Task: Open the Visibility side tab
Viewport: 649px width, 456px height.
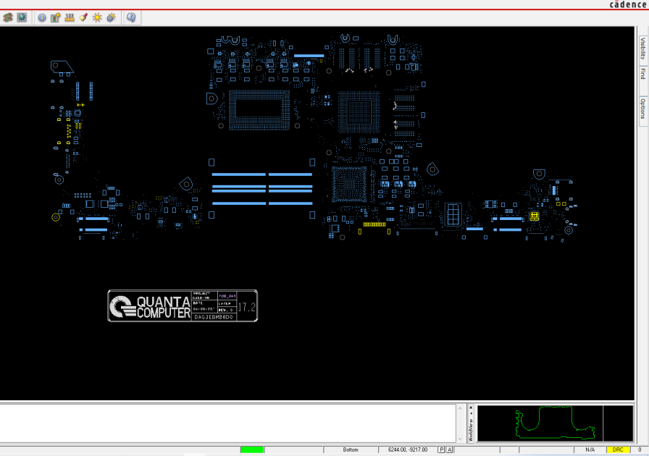Action: click(642, 48)
